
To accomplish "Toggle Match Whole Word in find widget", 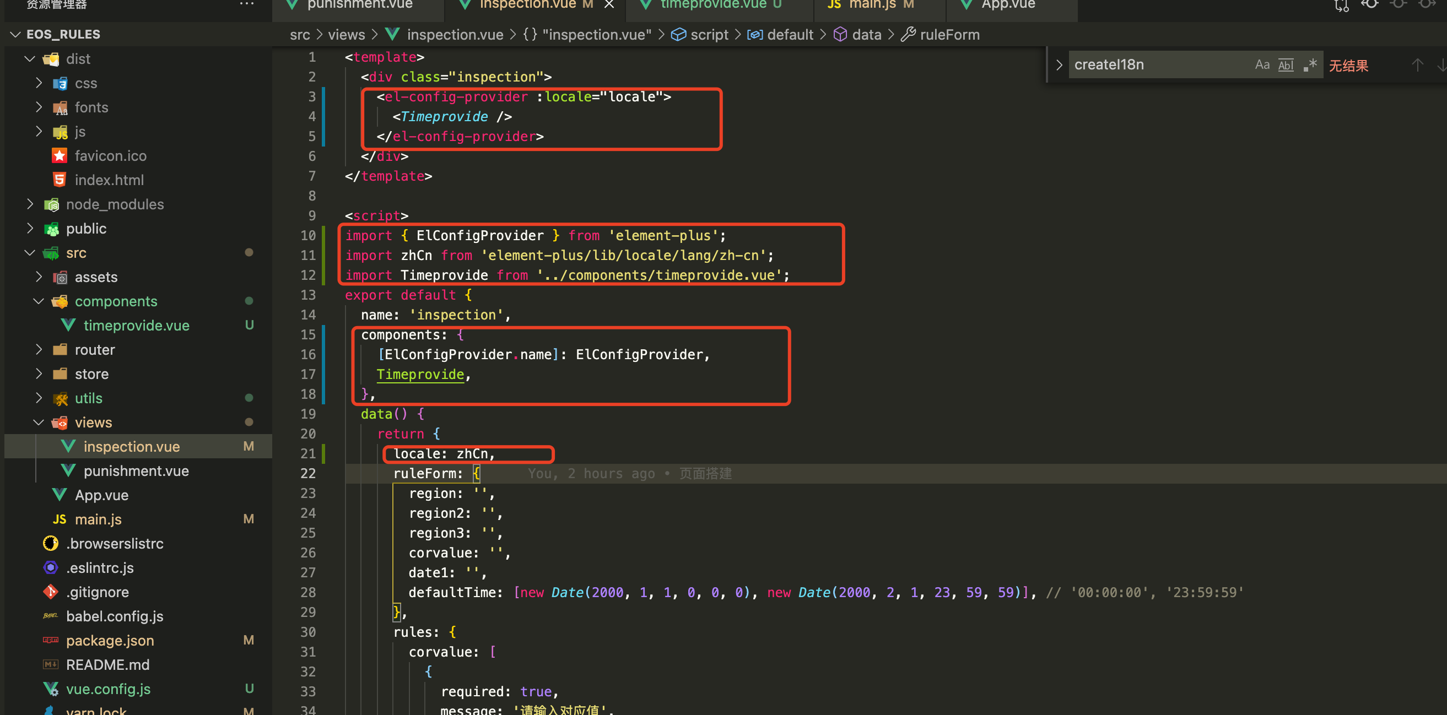I will pyautogui.click(x=1286, y=64).
